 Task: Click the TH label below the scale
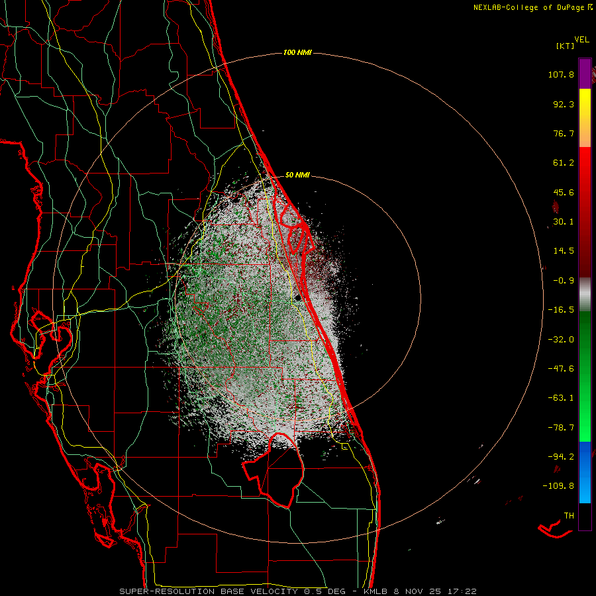pyautogui.click(x=569, y=516)
